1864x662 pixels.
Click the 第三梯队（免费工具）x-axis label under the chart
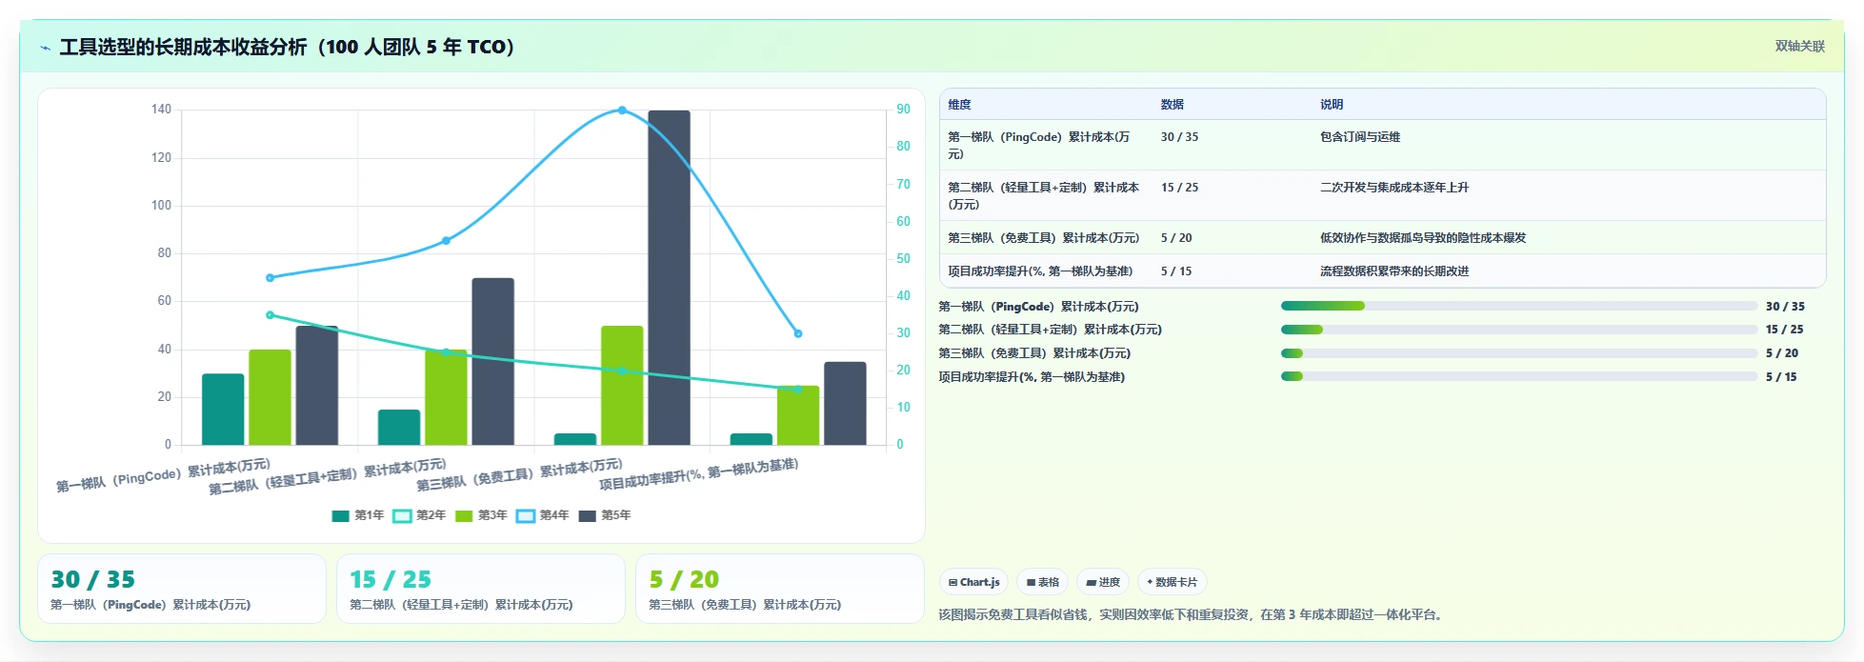(519, 474)
